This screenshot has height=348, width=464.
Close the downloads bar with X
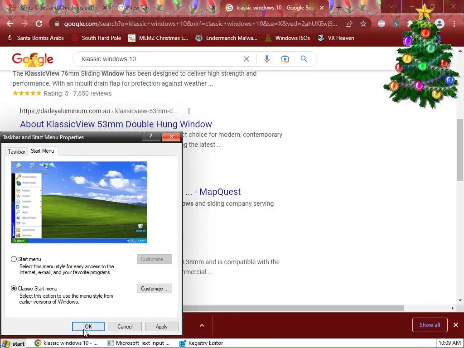point(456,325)
